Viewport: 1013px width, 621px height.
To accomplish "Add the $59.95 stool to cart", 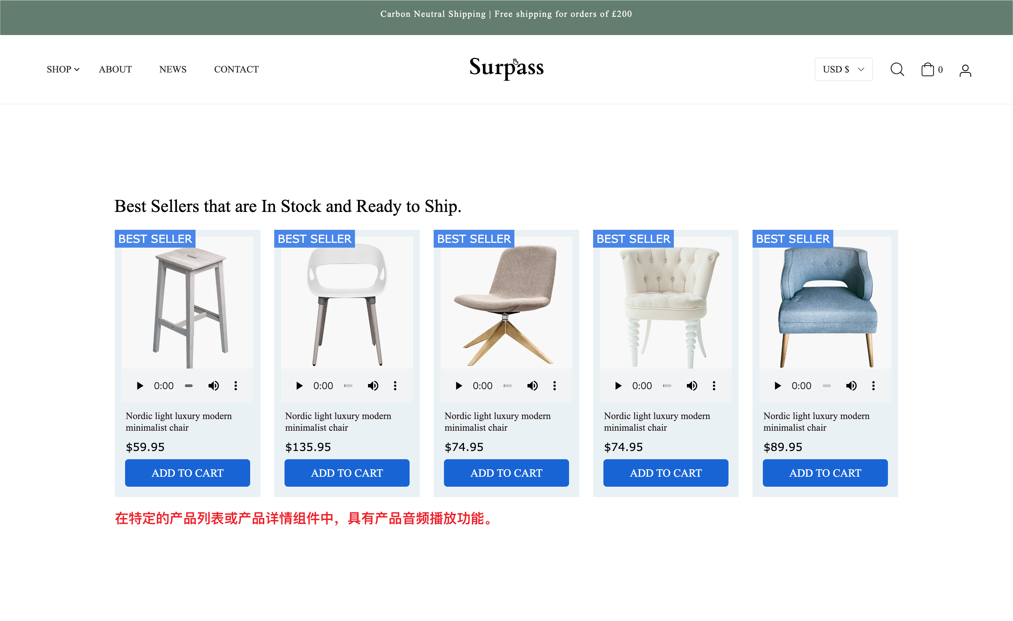I will click(188, 473).
